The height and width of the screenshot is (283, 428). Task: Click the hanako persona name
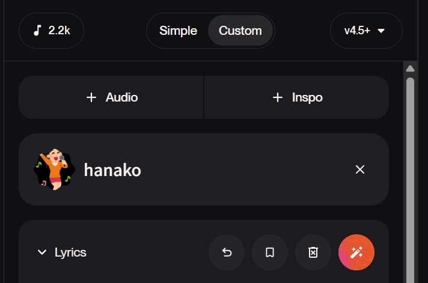(x=112, y=170)
